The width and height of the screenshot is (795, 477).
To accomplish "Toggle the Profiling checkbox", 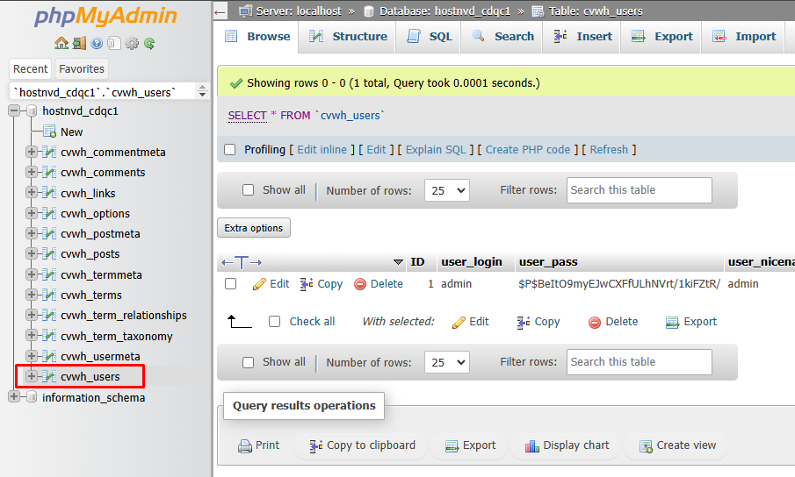I will (x=229, y=150).
